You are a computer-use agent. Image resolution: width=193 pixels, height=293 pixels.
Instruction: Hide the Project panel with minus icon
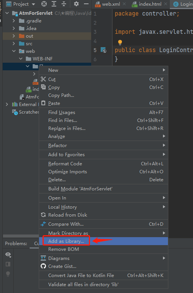[86, 4]
